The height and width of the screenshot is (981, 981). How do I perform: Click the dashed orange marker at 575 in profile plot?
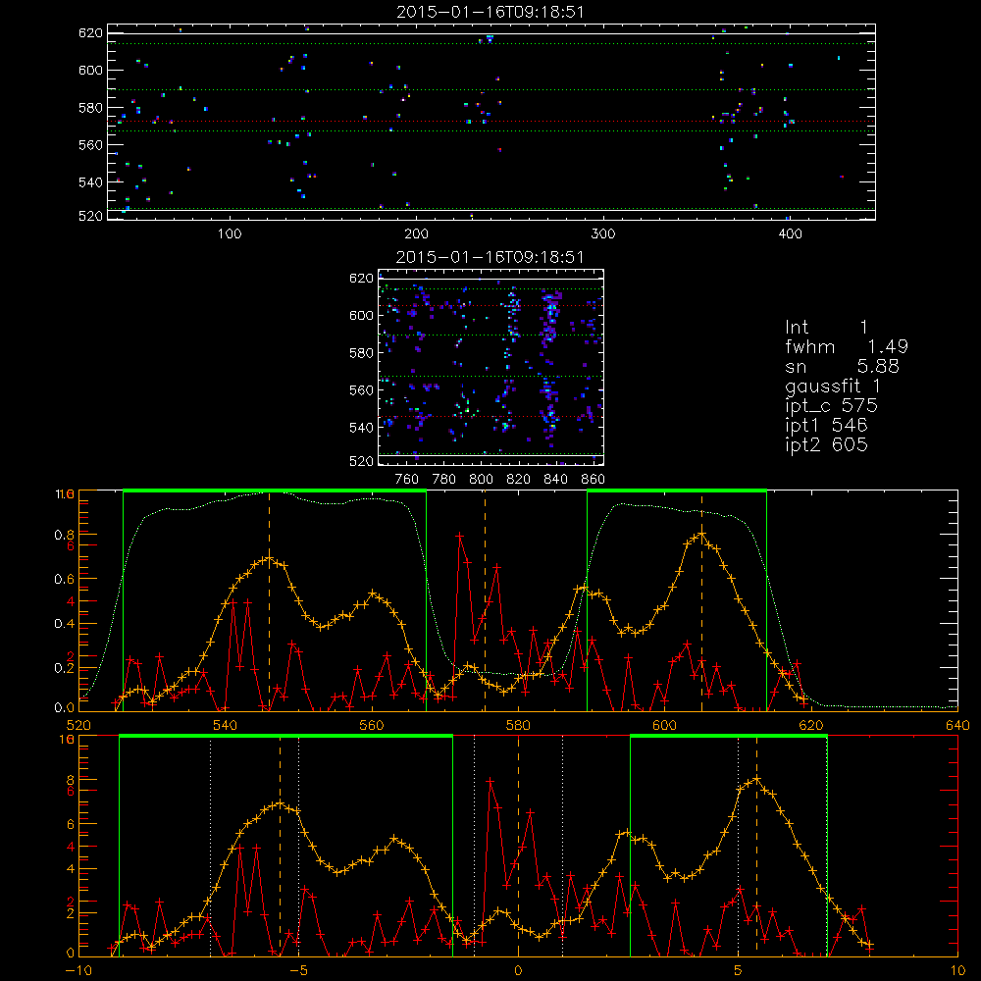[485, 601]
